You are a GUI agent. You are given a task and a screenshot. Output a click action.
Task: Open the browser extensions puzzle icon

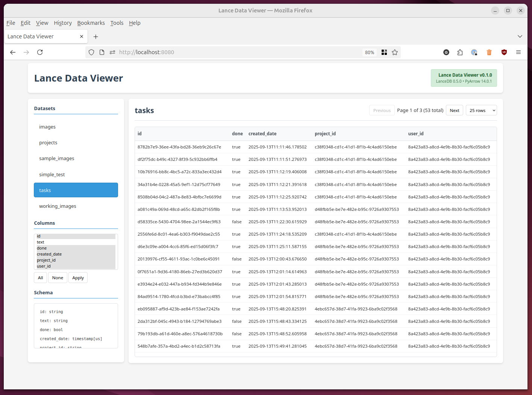pyautogui.click(x=460, y=52)
